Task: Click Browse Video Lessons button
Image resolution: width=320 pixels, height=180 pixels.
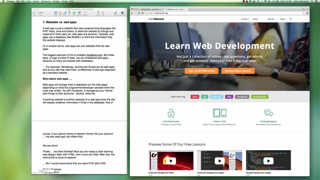Action: tap(238, 71)
